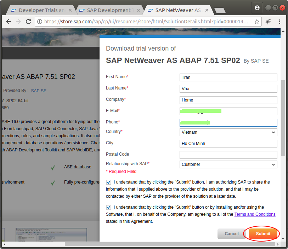The width and height of the screenshot is (288, 249).
Task: Switch to the SAP Development tab
Action: pyautogui.click(x=110, y=10)
